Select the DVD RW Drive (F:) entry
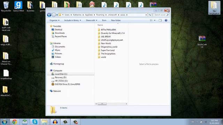This screenshot has height=125, width=223. click(x=67, y=84)
